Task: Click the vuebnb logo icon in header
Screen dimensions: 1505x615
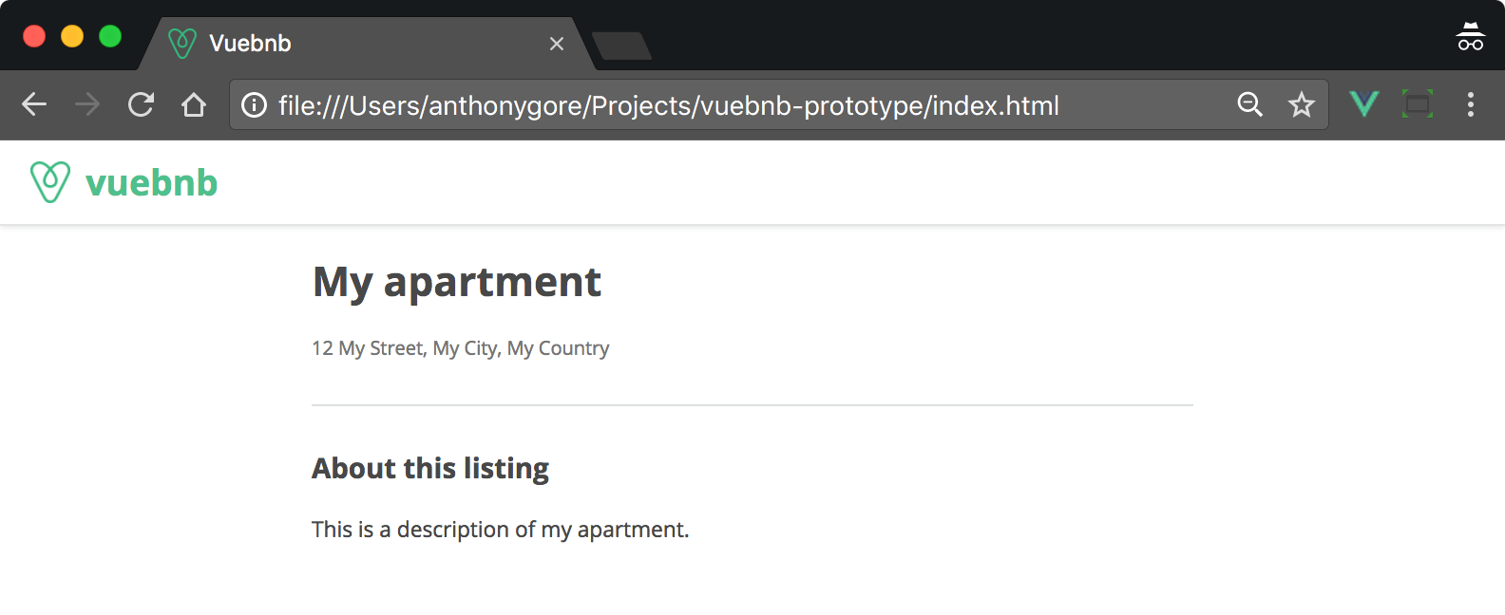Action: [50, 181]
